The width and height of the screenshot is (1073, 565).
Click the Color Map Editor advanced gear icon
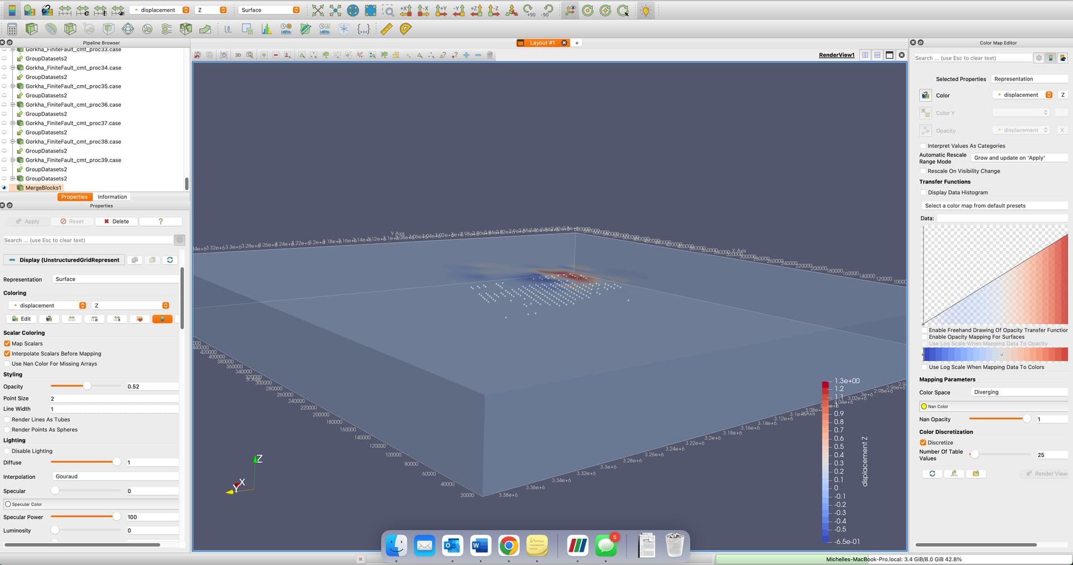(x=1039, y=58)
